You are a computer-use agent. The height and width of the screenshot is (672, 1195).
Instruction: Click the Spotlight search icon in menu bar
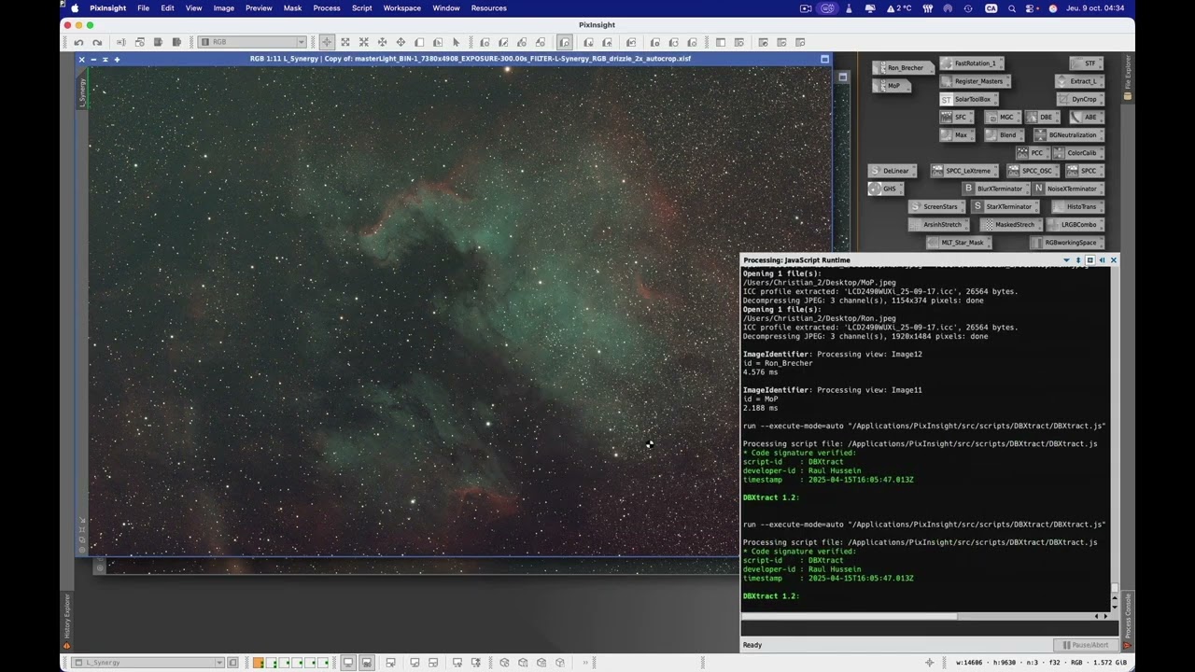[1011, 8]
